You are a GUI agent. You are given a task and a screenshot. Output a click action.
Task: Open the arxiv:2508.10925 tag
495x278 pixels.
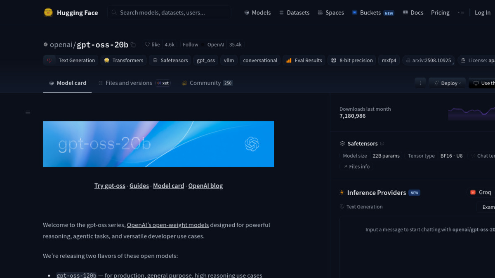coord(429,60)
